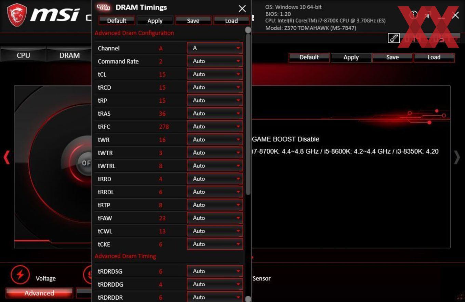This screenshot has height=302, width=465.
Task: Open the tRP dropdown
Action: [x=215, y=100]
